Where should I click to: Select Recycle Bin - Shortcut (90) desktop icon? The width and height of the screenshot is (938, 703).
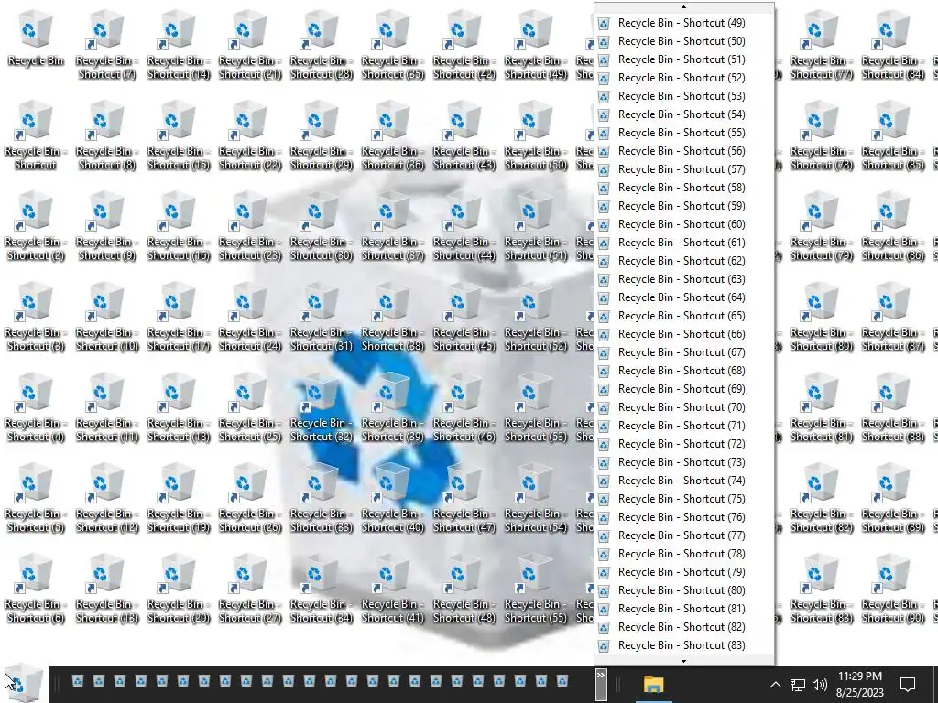click(892, 590)
